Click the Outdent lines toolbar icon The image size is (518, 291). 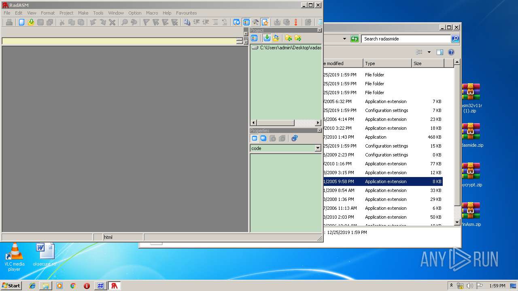coord(206,22)
